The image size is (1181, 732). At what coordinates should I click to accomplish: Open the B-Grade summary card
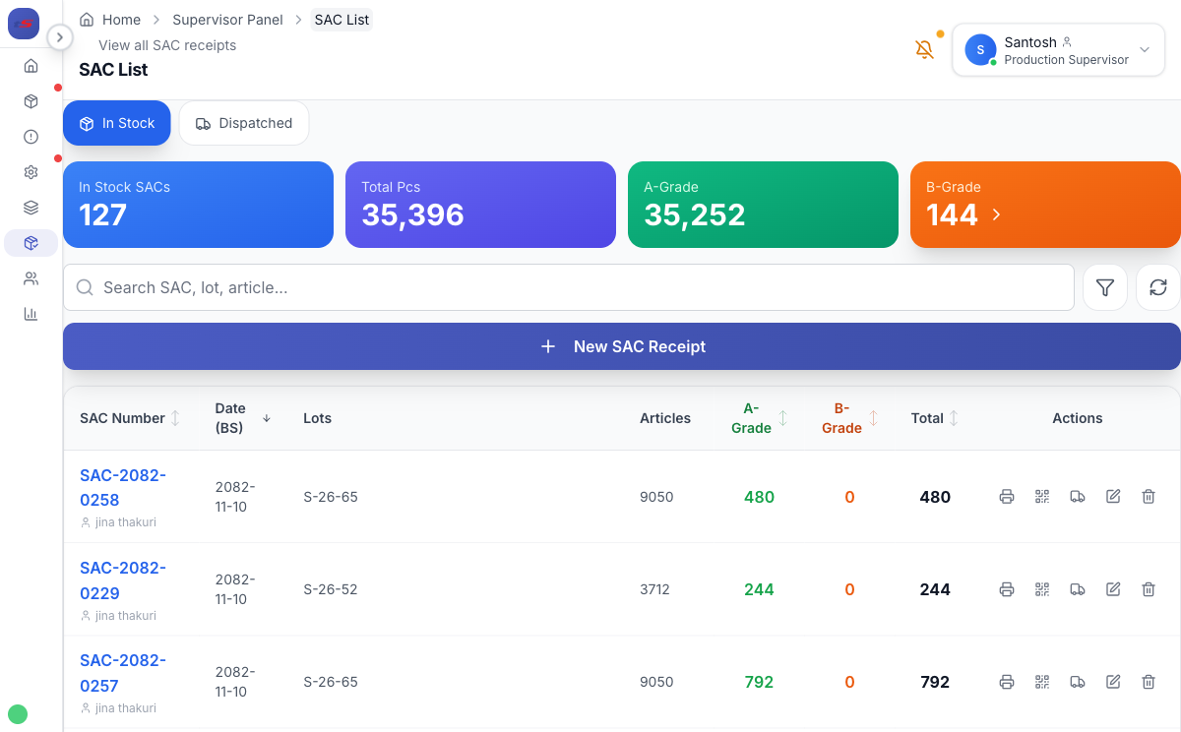pos(1044,204)
